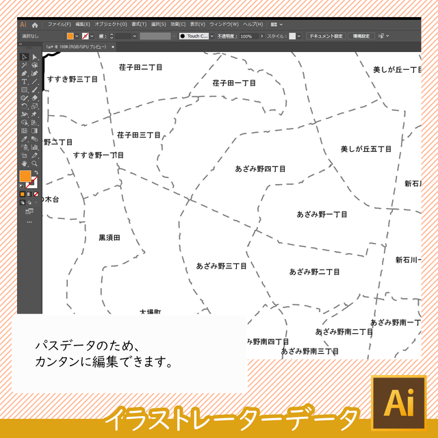Select the Symbol Sprayer tool
Screen dimensions: 438x438
[25, 147]
